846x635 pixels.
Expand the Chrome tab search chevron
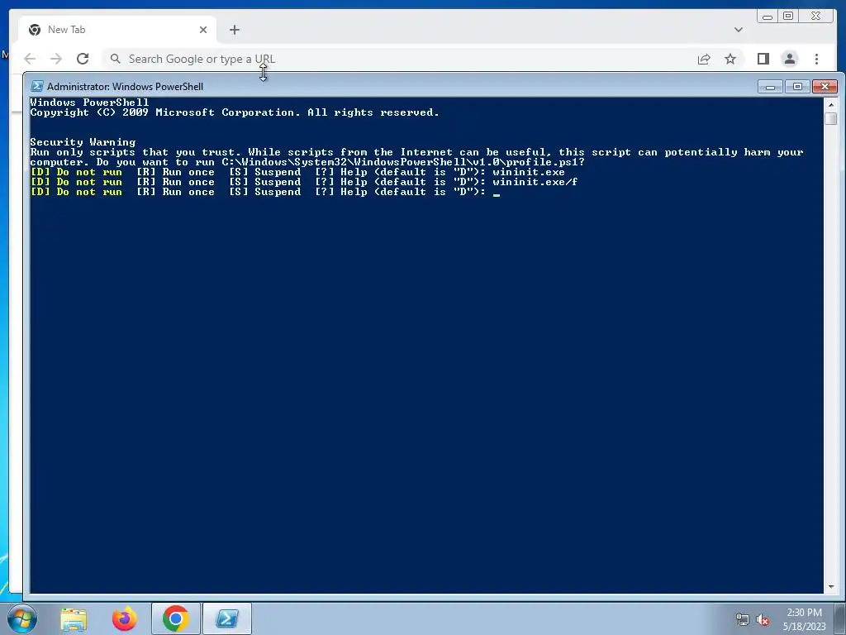(x=738, y=30)
